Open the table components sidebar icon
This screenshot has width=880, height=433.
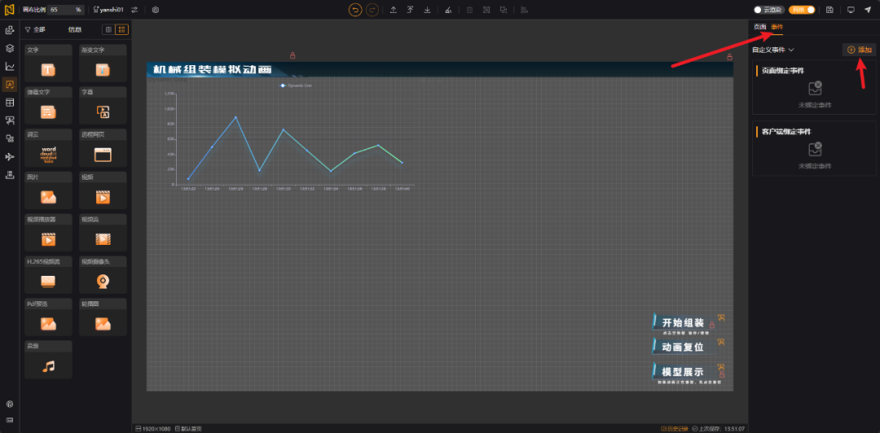(10, 102)
